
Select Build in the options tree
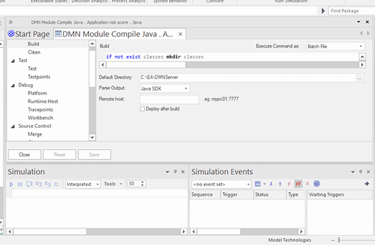click(33, 44)
